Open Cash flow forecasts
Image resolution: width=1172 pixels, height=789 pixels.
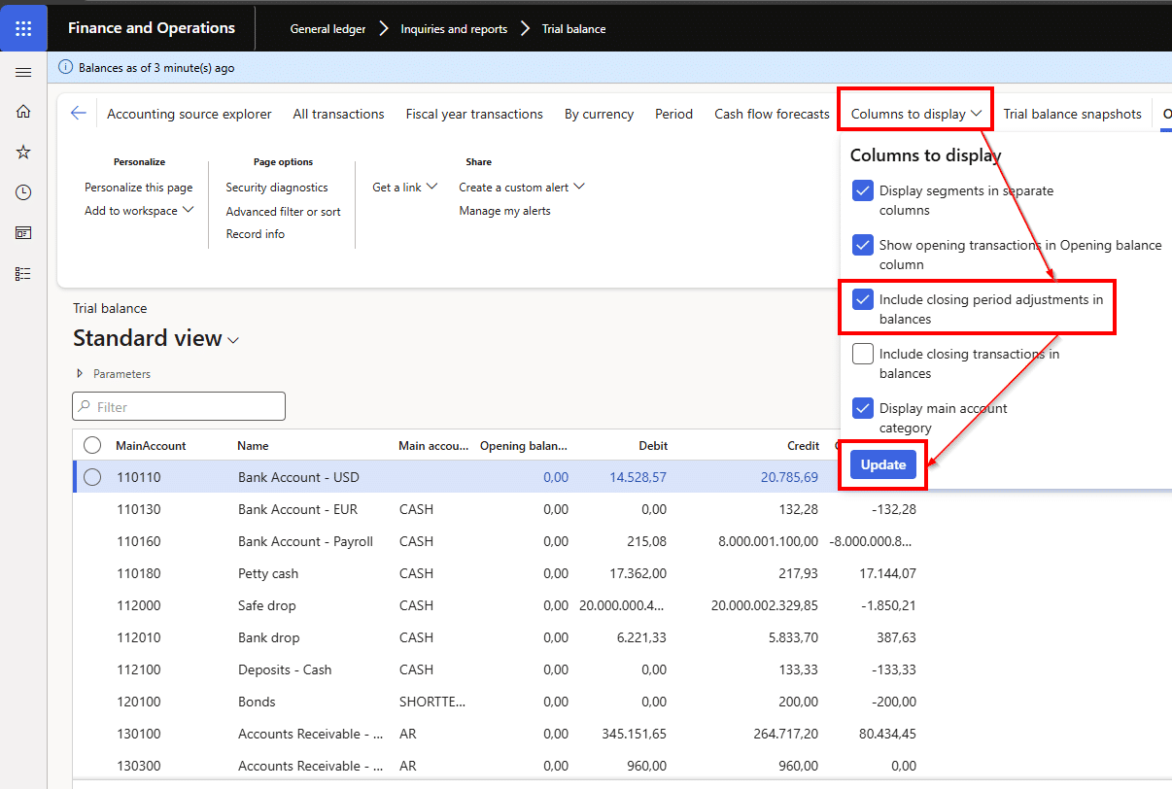click(772, 114)
